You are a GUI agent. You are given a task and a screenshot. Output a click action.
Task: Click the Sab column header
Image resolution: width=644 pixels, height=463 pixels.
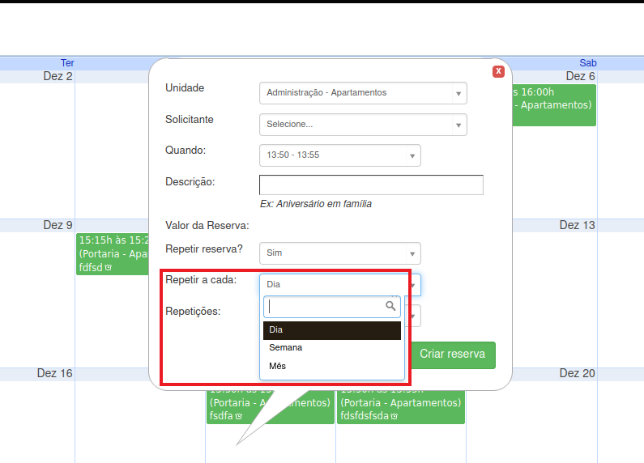point(588,63)
